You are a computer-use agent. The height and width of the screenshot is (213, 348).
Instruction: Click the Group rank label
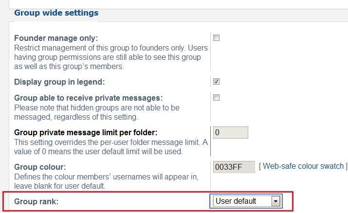coord(36,201)
